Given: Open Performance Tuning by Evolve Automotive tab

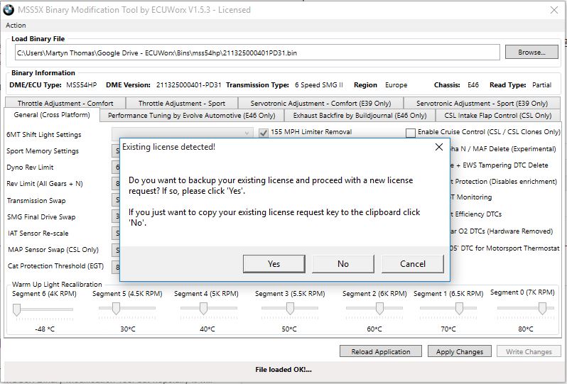Looking at the screenshot, I should click(191, 116).
